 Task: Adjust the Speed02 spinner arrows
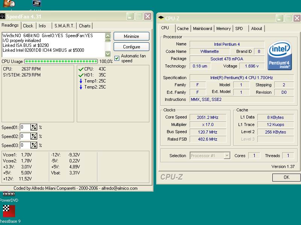point(34,136)
